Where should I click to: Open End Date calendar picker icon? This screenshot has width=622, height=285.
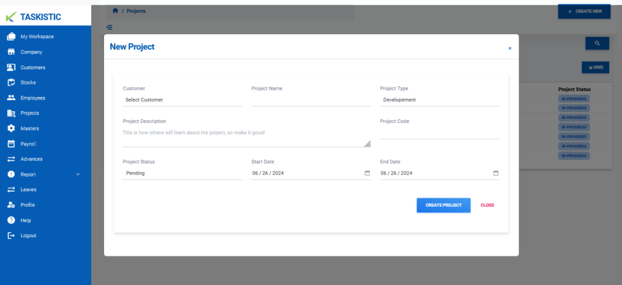pyautogui.click(x=496, y=173)
